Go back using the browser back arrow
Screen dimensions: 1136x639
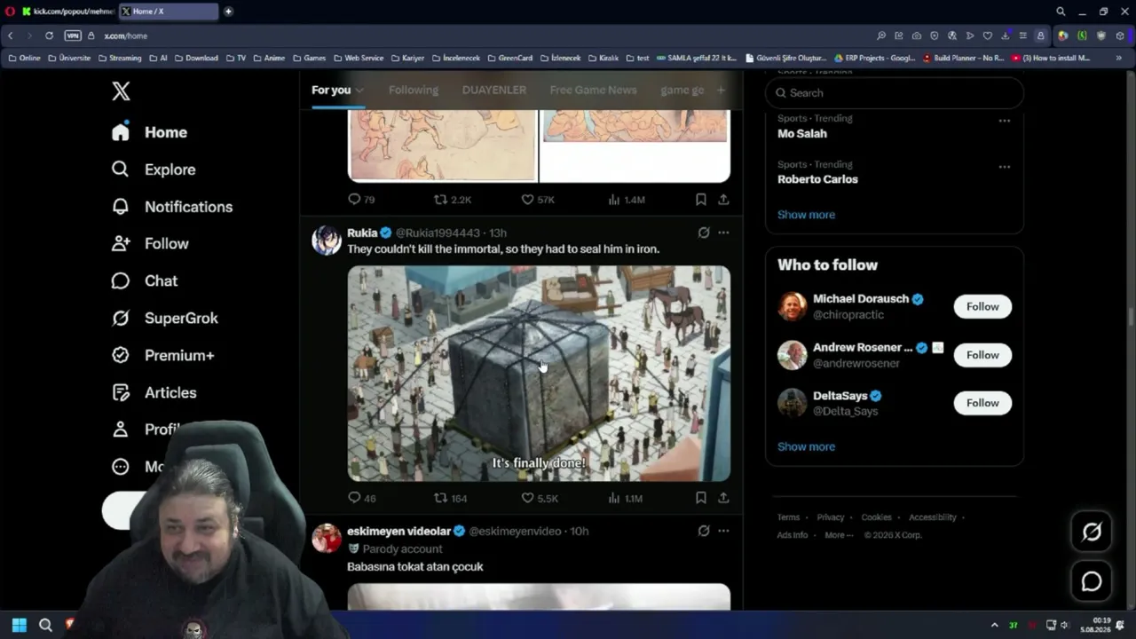pos(11,35)
